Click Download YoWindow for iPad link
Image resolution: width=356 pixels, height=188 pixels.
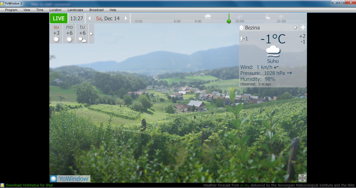tap(29, 185)
